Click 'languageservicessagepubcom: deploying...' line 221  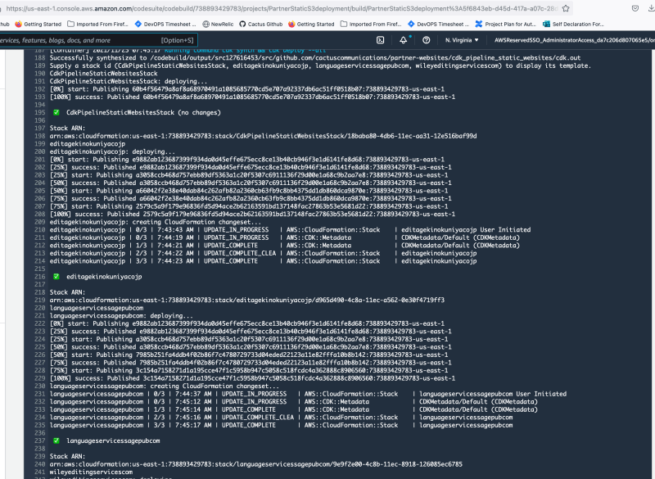point(121,316)
